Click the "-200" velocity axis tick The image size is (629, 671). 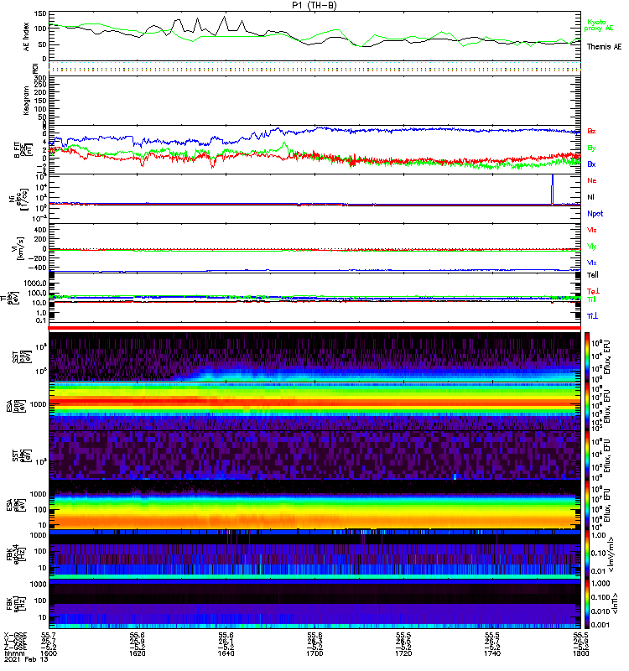[37, 258]
